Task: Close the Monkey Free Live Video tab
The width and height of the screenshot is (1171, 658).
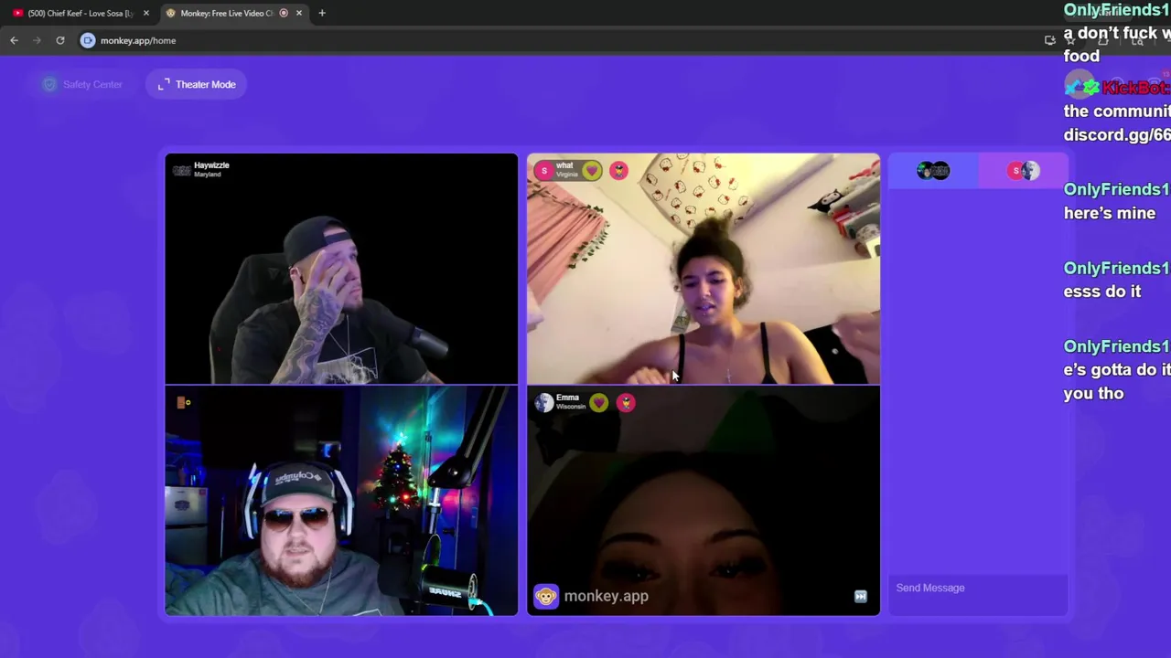Action: click(x=298, y=13)
